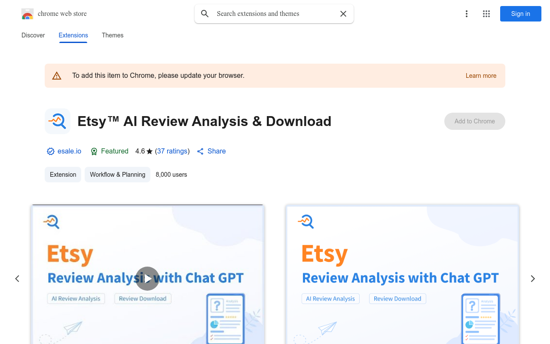Click the chrome web store title text
Screen dimensions: 550x344
click(62, 14)
